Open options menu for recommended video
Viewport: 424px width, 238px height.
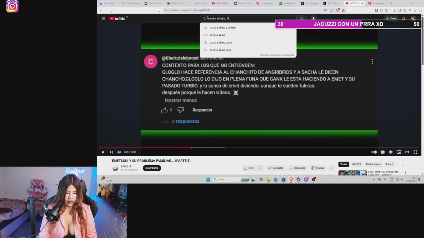pos(405,172)
